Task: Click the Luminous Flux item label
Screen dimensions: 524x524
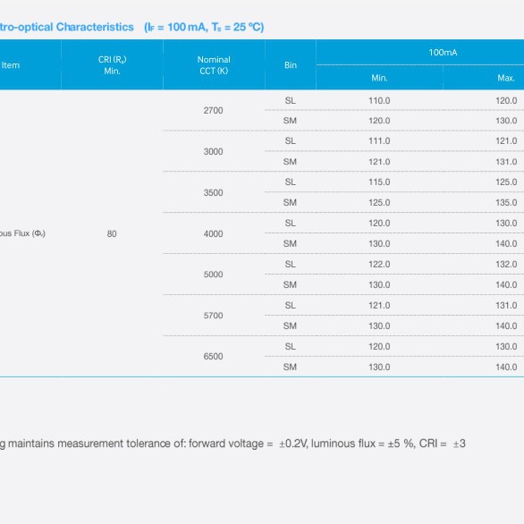Action: tap(22, 233)
